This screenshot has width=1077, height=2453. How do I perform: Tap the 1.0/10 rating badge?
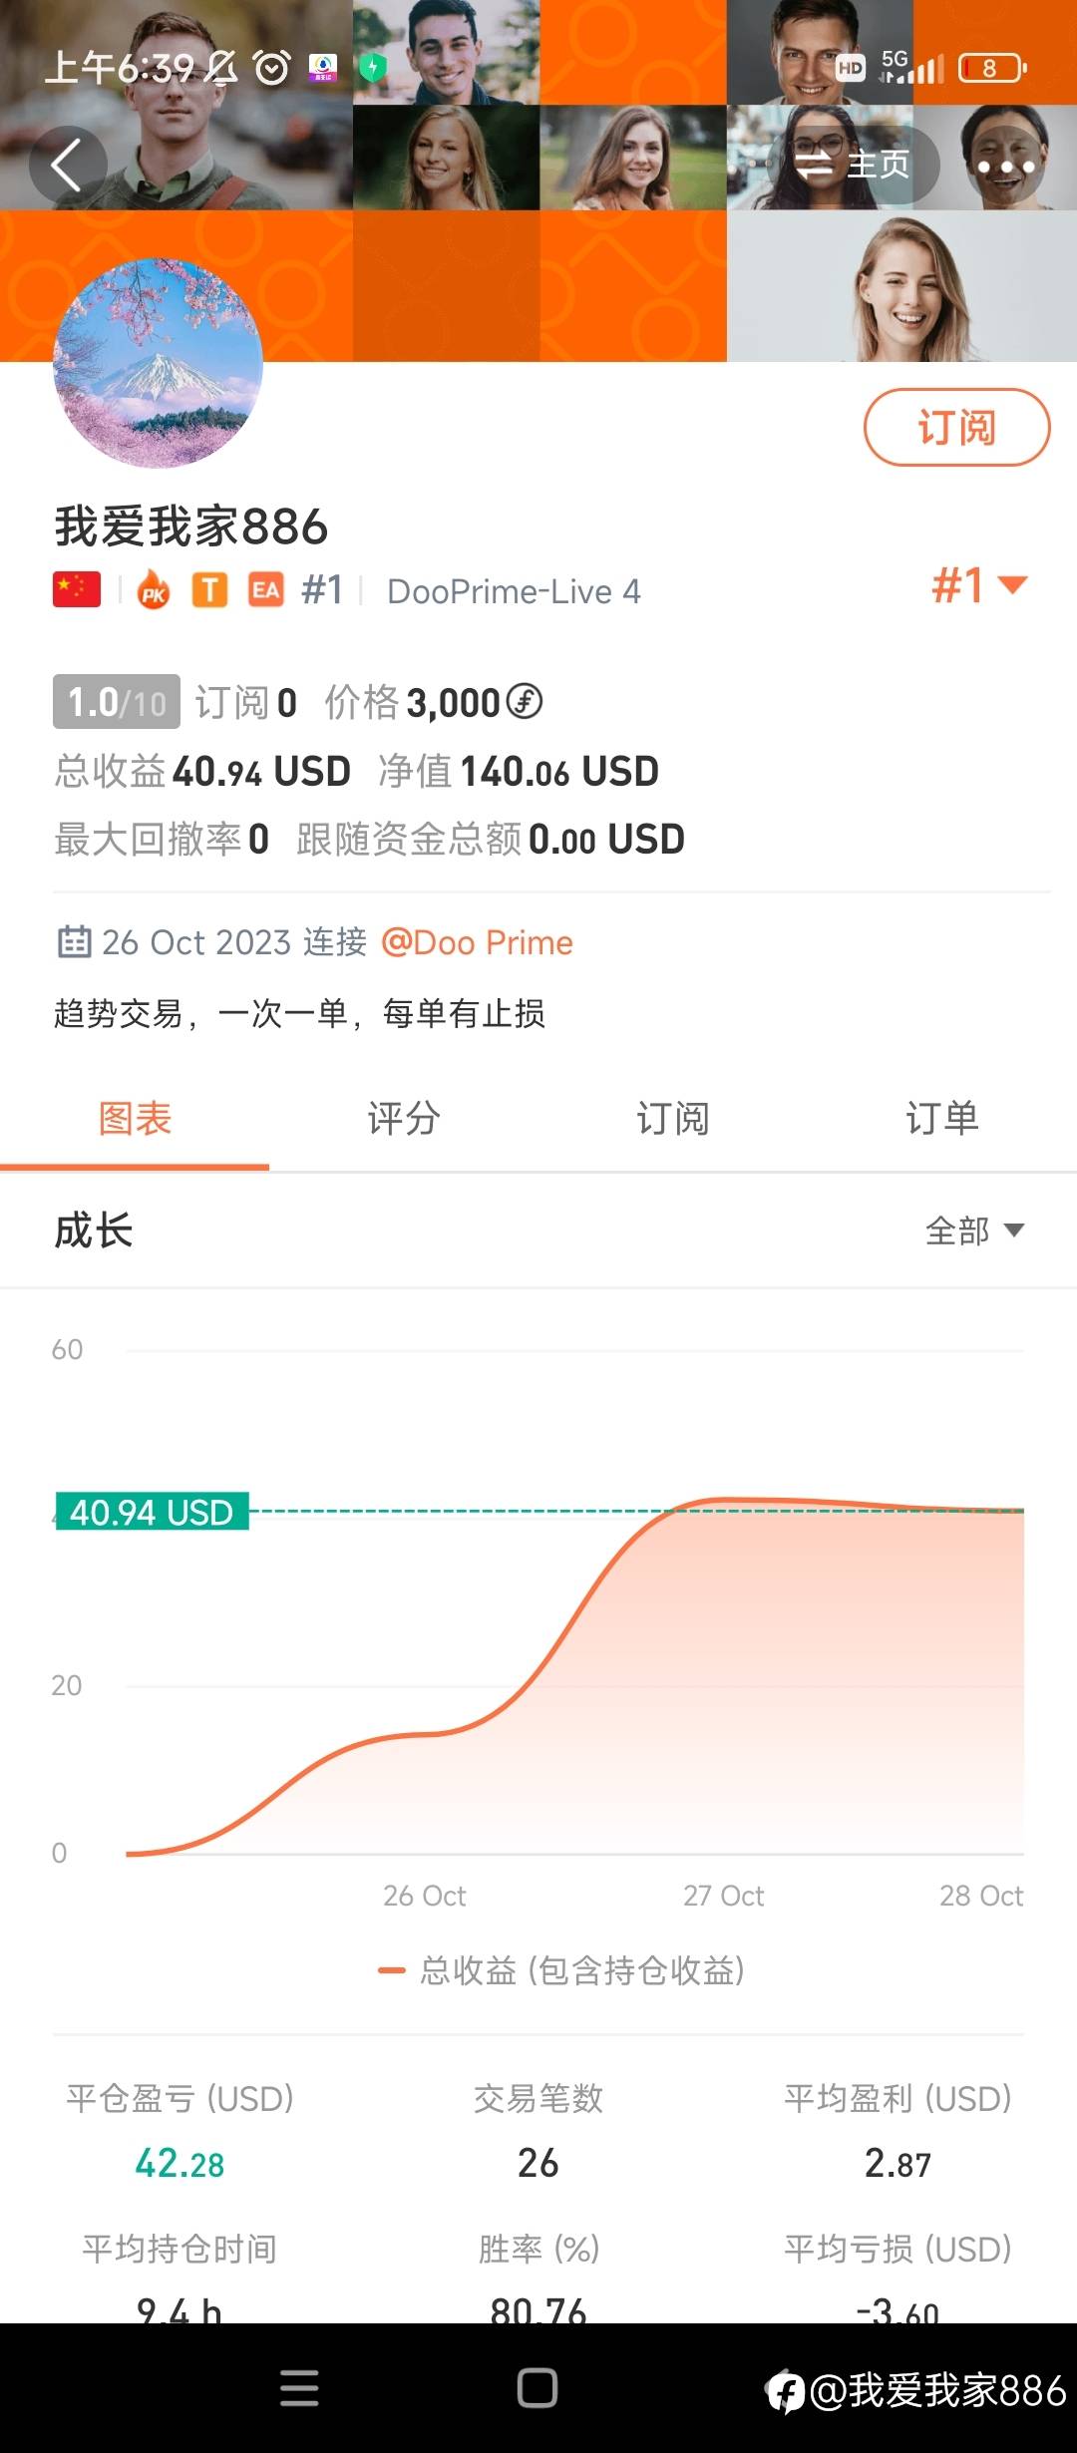pos(117,702)
